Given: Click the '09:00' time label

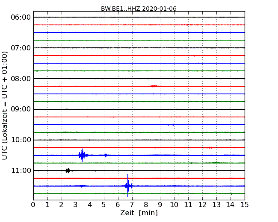Looking at the screenshot, I should click(x=21, y=109).
